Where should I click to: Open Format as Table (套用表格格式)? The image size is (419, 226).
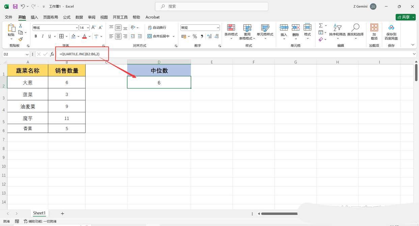247,32
